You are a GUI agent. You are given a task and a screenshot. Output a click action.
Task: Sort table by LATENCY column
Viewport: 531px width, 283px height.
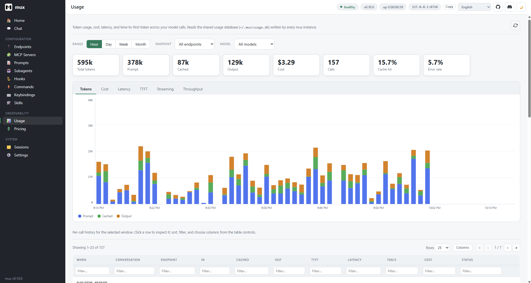(x=355, y=260)
